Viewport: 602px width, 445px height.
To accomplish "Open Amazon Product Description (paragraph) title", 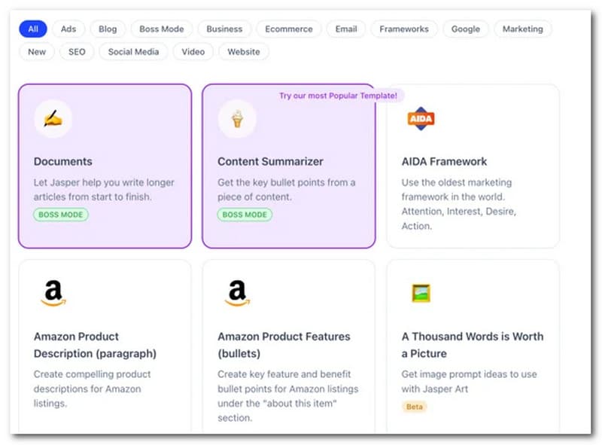I will [x=95, y=345].
